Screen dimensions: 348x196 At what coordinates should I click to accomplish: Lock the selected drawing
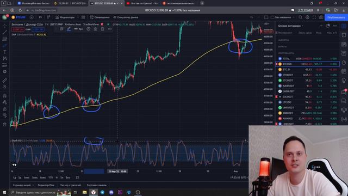tap(96, 29)
